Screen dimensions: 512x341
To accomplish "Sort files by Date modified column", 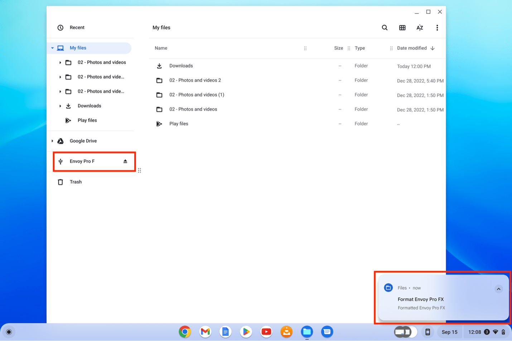I will [x=412, y=48].
